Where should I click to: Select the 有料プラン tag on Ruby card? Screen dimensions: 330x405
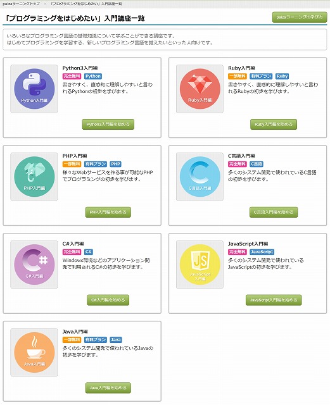(x=261, y=76)
